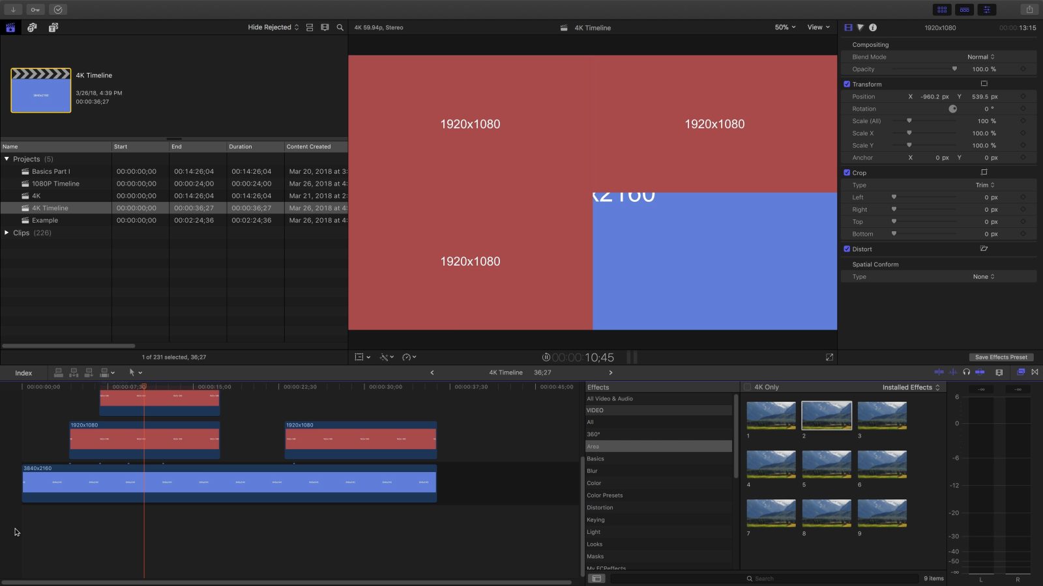Toggle the audio skimming icon
Image resolution: width=1043 pixels, height=586 pixels.
point(953,372)
